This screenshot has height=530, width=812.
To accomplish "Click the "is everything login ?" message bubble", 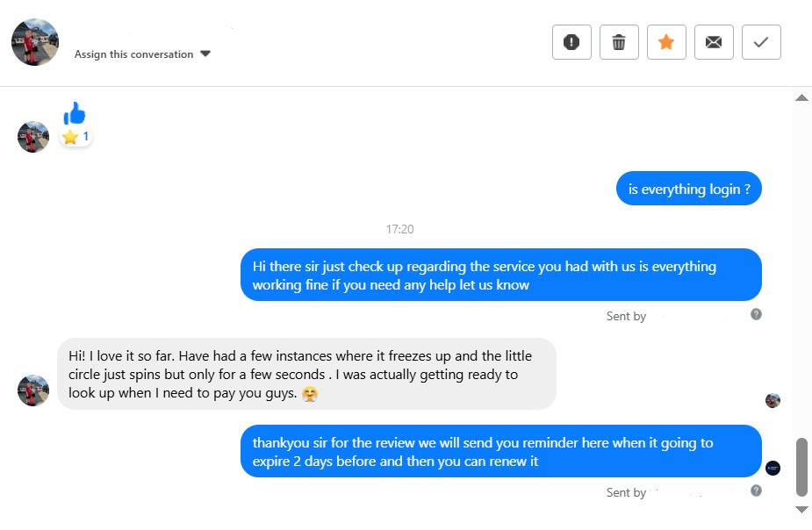I will click(x=689, y=189).
